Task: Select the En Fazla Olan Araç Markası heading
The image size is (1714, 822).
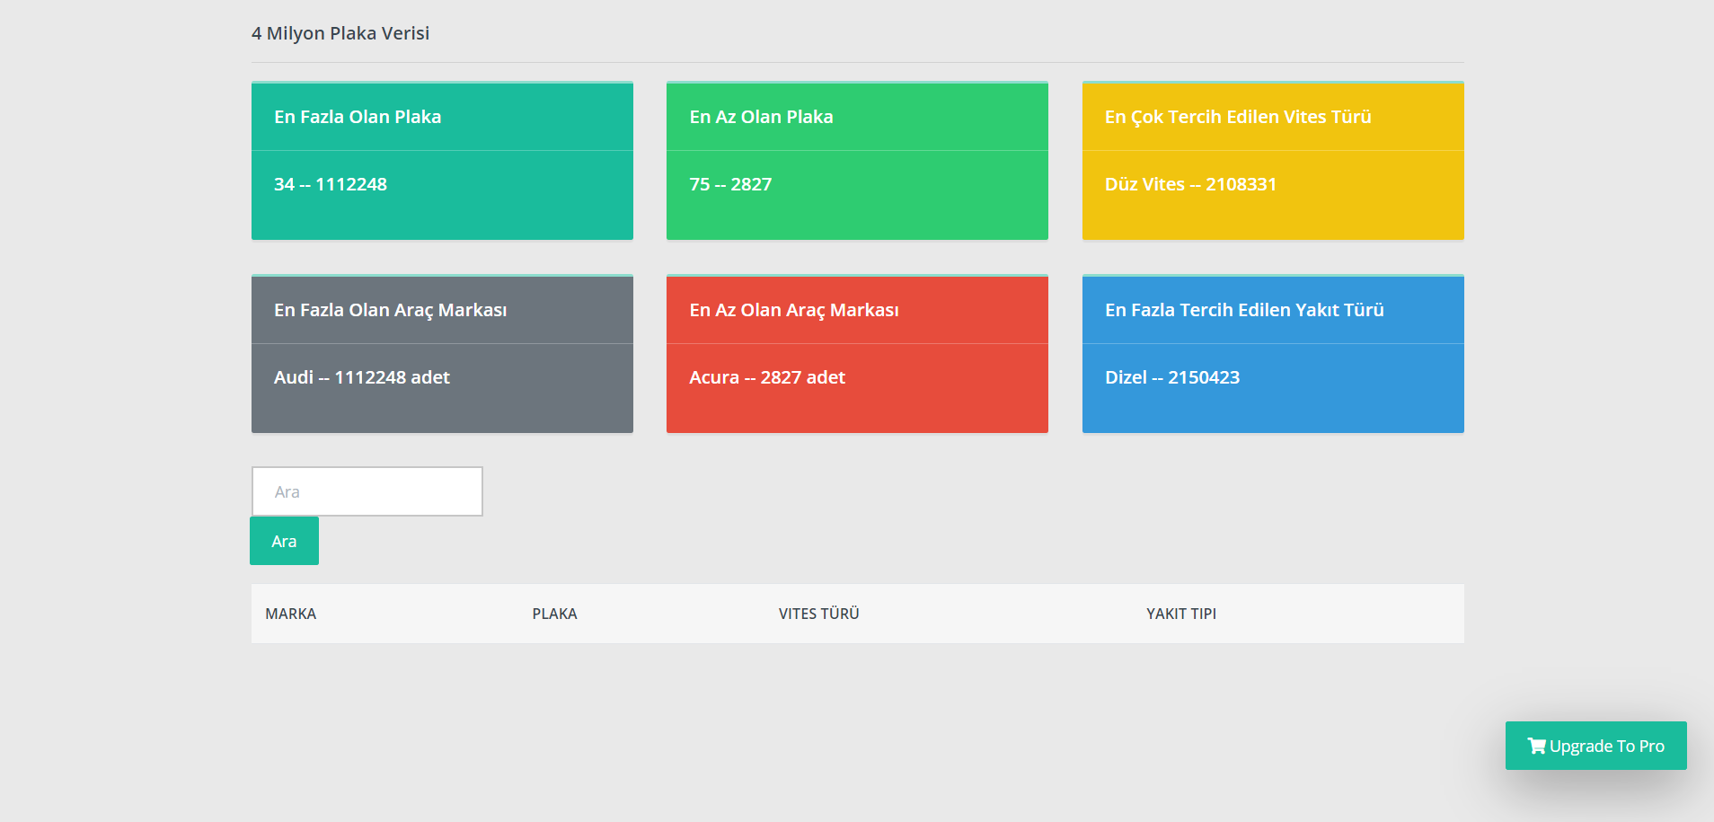Action: (390, 310)
